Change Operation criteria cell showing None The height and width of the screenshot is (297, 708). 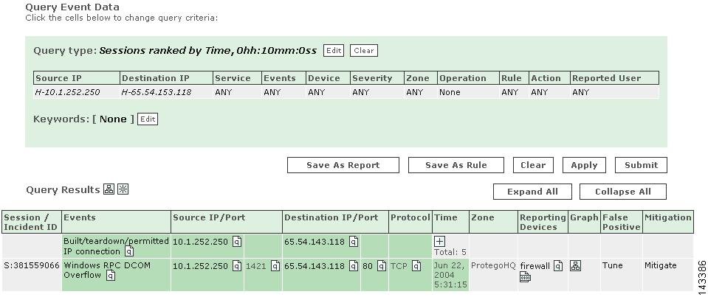click(469, 92)
